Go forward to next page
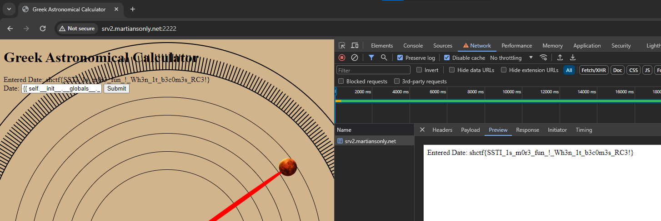The height and width of the screenshot is (221, 661). (x=26, y=29)
